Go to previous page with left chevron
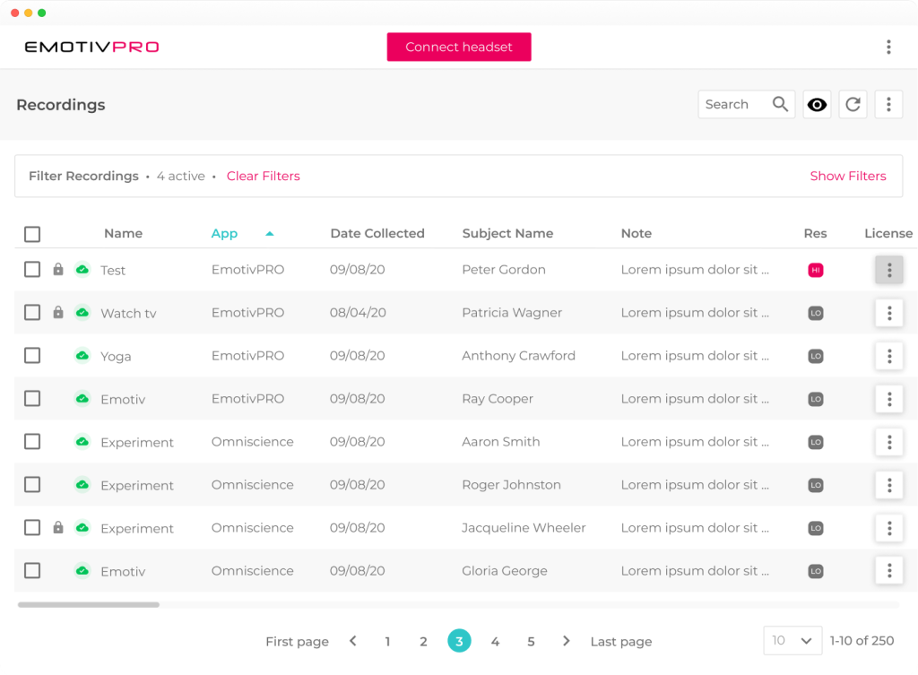 click(353, 641)
